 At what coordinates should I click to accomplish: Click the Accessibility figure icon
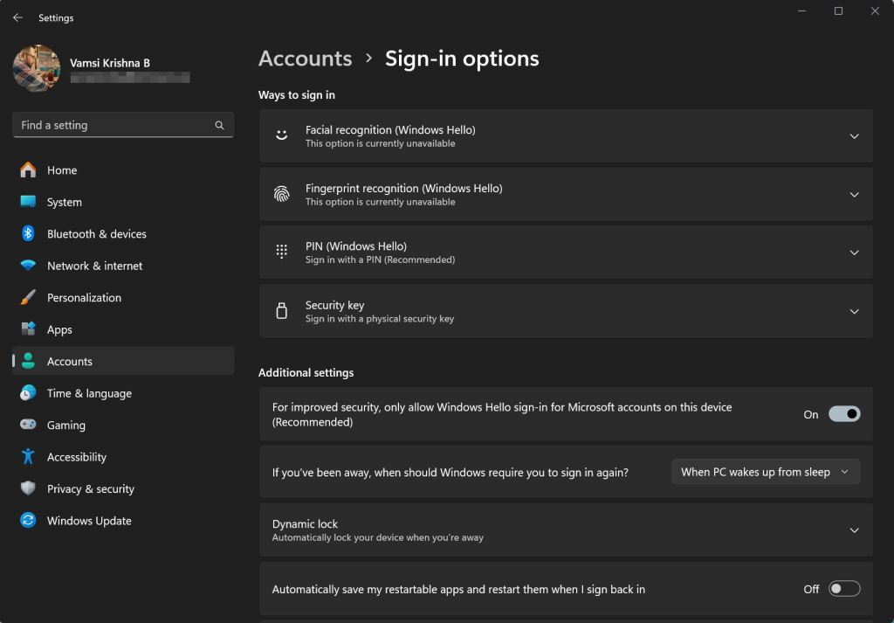pyautogui.click(x=28, y=456)
